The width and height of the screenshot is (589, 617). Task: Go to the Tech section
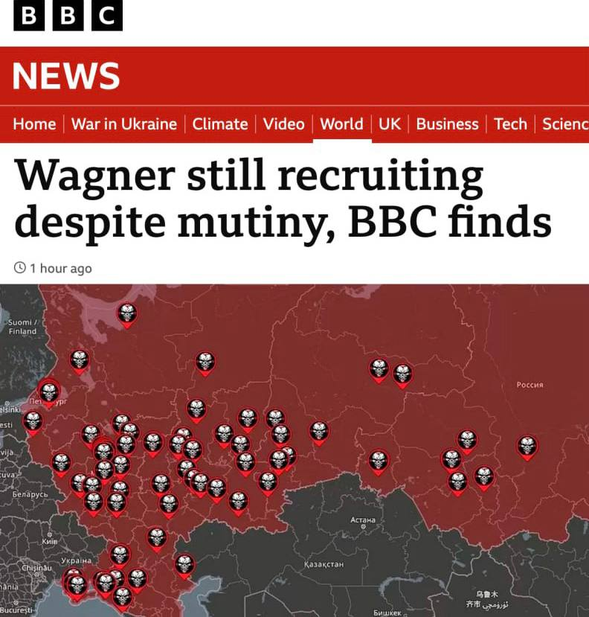(510, 124)
